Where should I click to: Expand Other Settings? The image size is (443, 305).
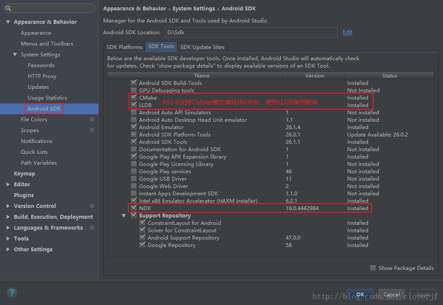click(8, 250)
